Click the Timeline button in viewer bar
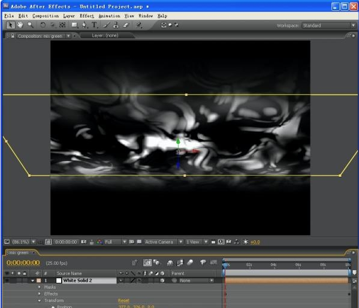Image resolution: width=359 pixels, height=308 pixels. tap(228, 242)
